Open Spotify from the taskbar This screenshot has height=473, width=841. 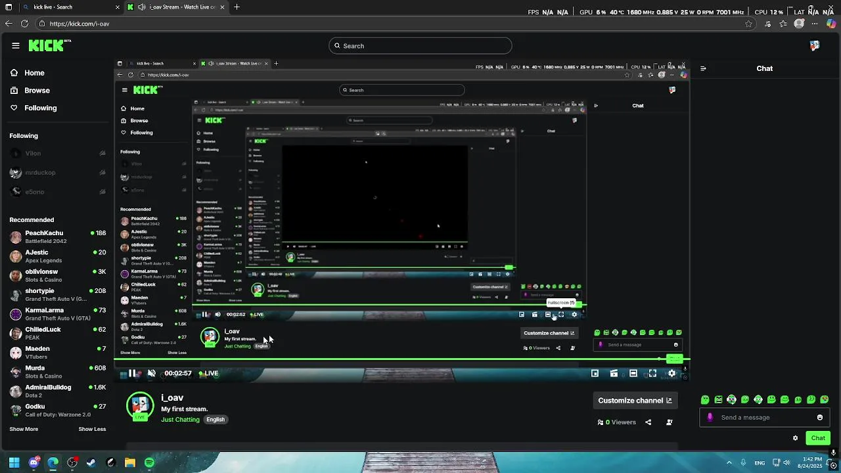(x=149, y=462)
